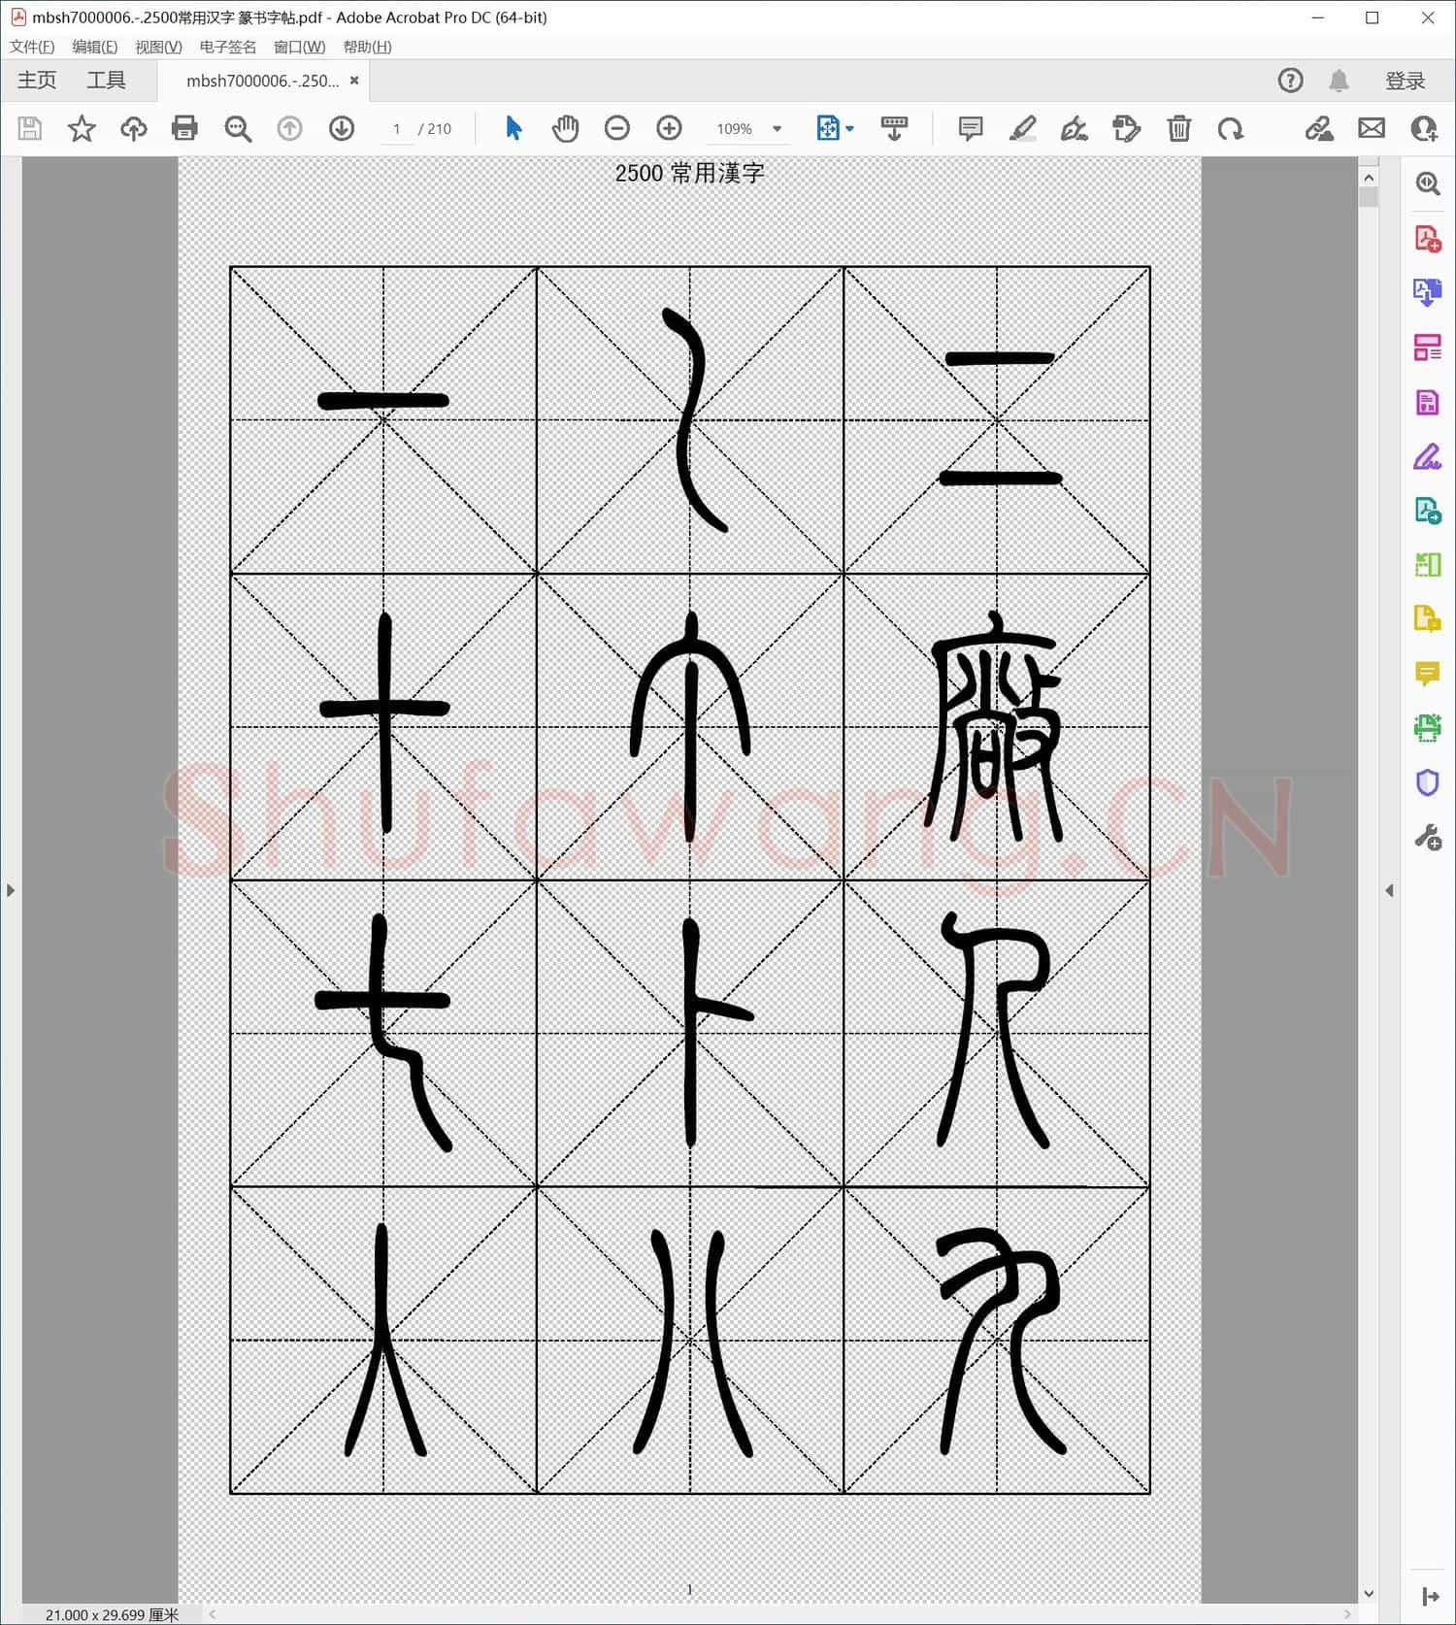Open the 窗口(W) menu
1456x1625 pixels.
tap(299, 47)
